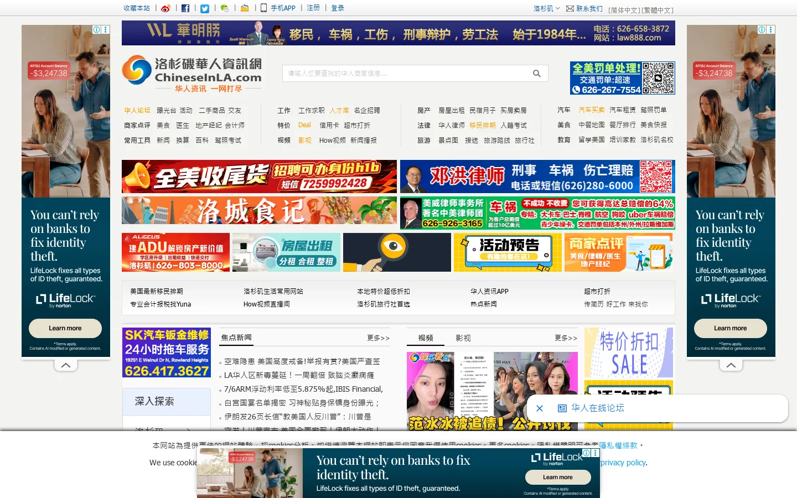797x498 pixels.
Task: Open the 汽车买卖 menu link
Action: (592, 110)
